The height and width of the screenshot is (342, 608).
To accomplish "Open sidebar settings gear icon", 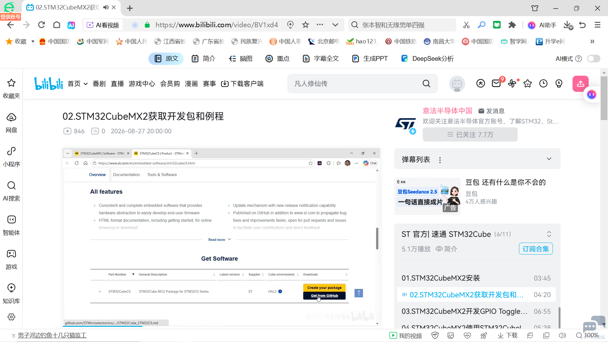I will point(11,317).
